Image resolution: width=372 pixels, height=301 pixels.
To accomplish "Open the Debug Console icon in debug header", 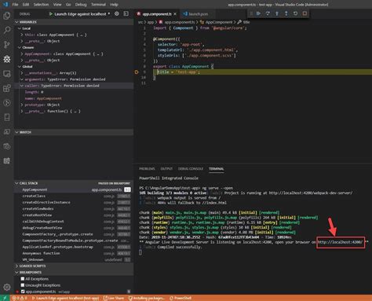I will [126, 13].
